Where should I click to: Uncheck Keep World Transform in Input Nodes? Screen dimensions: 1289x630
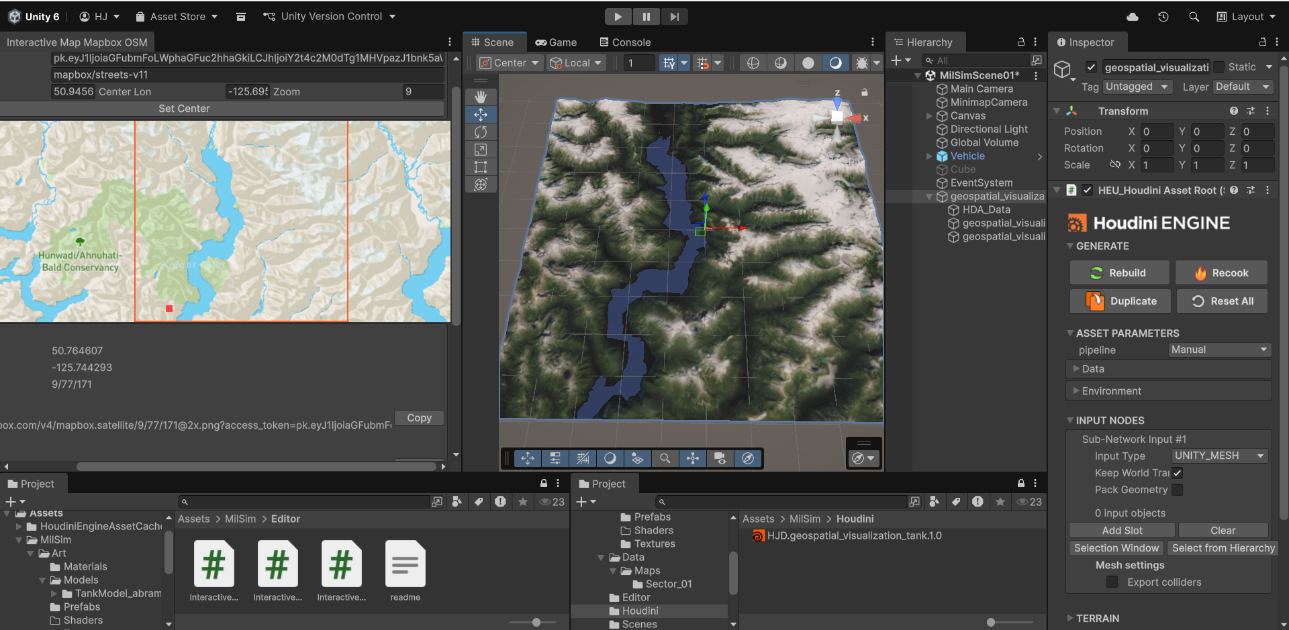pos(1178,473)
